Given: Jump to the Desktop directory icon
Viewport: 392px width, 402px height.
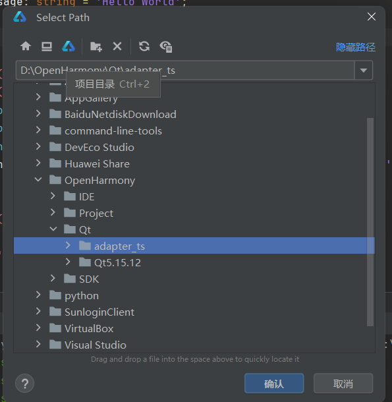Looking at the screenshot, I should (47, 46).
